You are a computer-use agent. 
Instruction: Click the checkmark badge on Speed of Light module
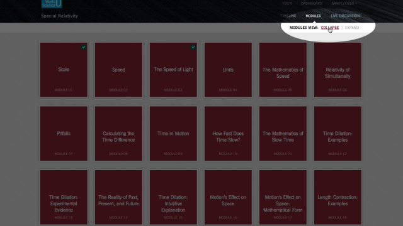click(193, 47)
